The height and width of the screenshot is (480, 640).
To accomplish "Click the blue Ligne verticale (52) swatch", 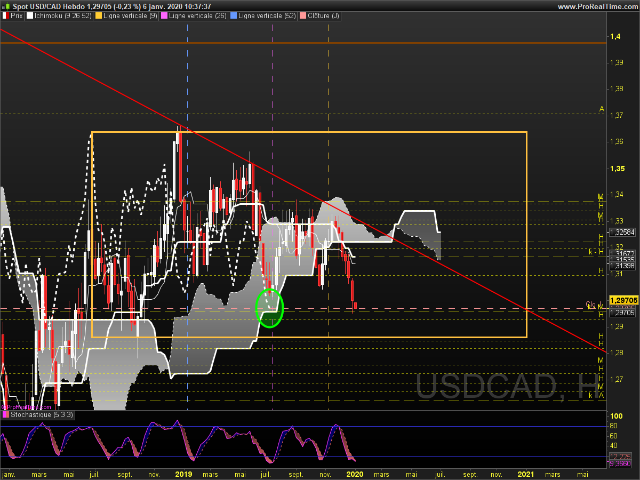I will pos(233,16).
